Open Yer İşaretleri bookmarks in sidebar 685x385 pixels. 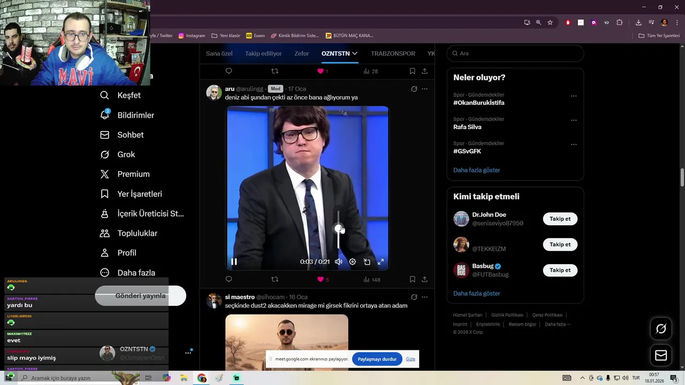[131, 194]
